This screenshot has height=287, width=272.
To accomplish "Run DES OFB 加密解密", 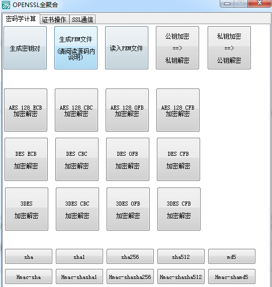I will point(128,159).
